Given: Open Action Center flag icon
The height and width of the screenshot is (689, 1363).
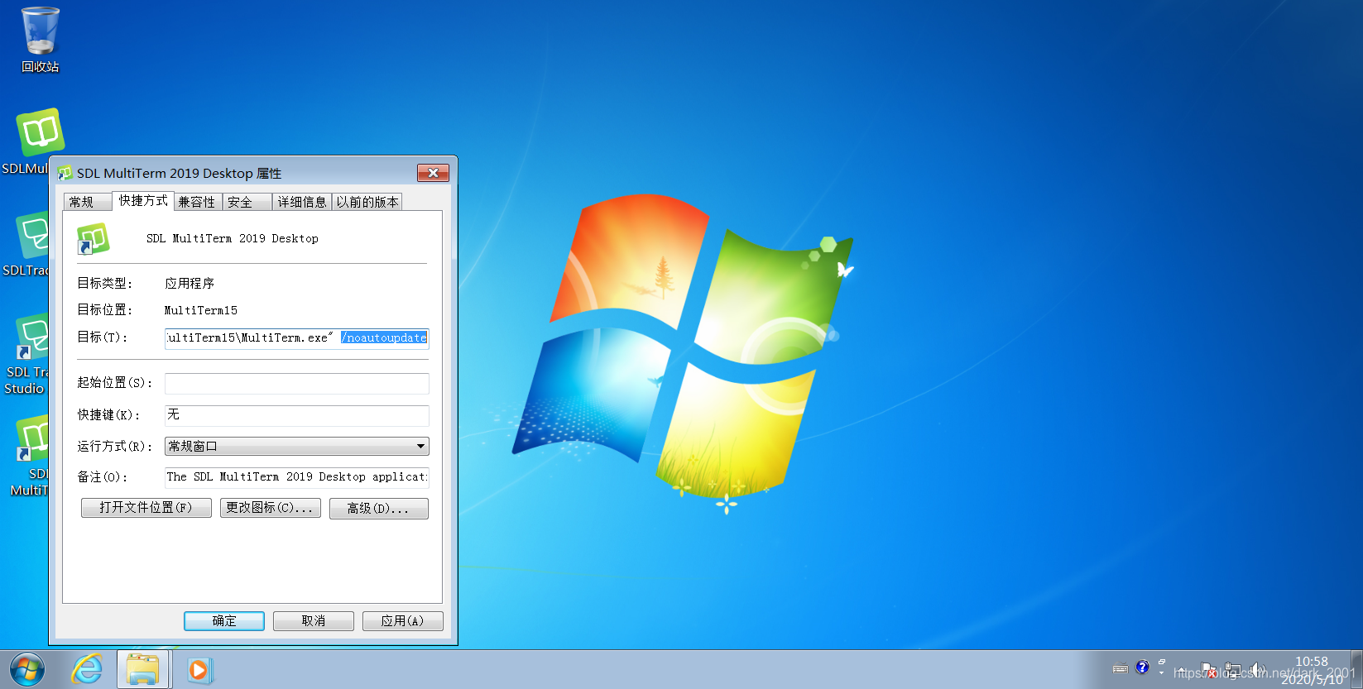Looking at the screenshot, I should pos(1209,670).
